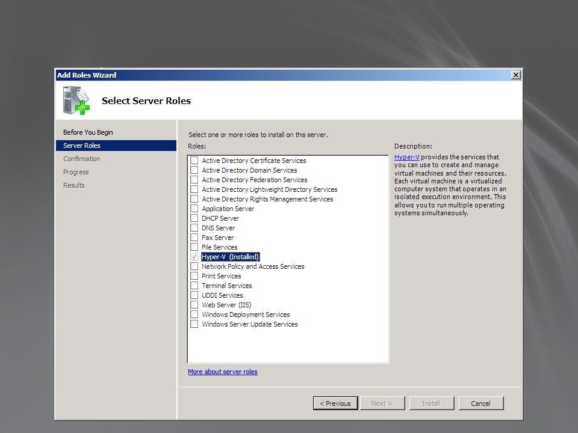Click the server with green plus wizard icon
The height and width of the screenshot is (433, 578).
coord(76,100)
